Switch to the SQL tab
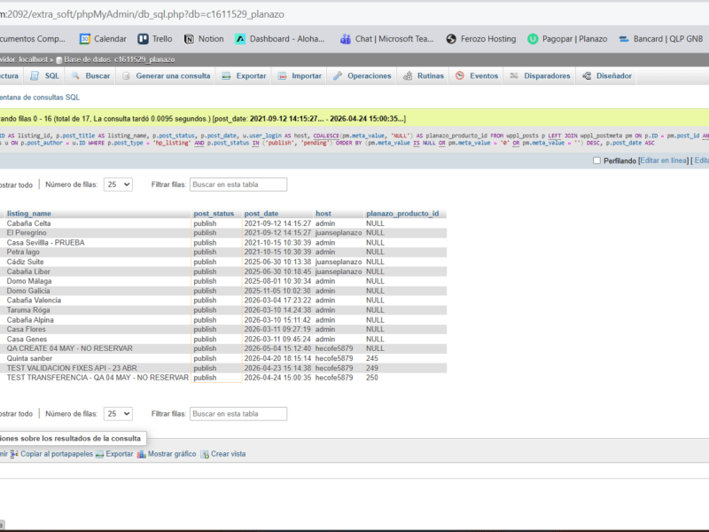Image resolution: width=709 pixels, height=532 pixels. pyautogui.click(x=45, y=76)
